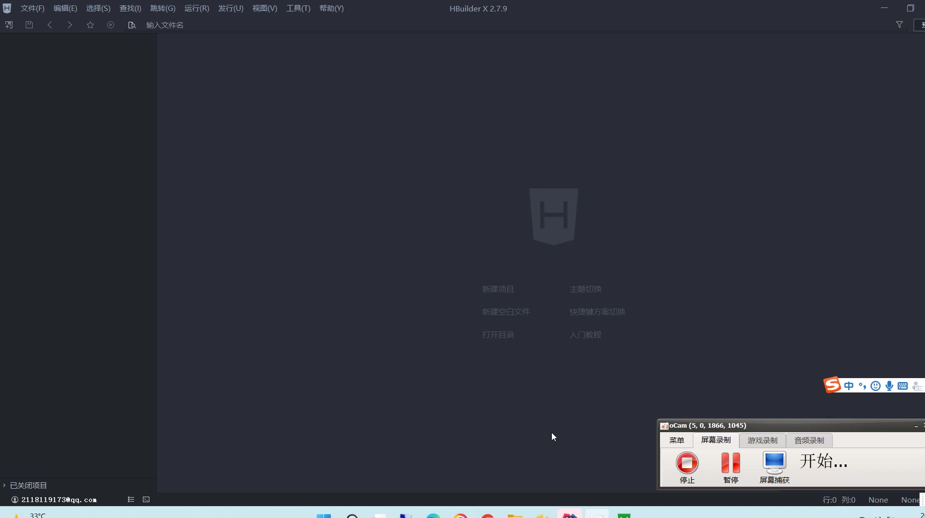Viewport: 925px width, 518px height.
Task: Restore the HBuilder X window size
Action: 910,8
